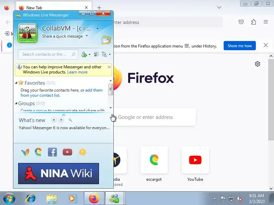274x205 pixels.
Task: Click the blue info icon in Firefox notification
Action: click(x=9, y=45)
